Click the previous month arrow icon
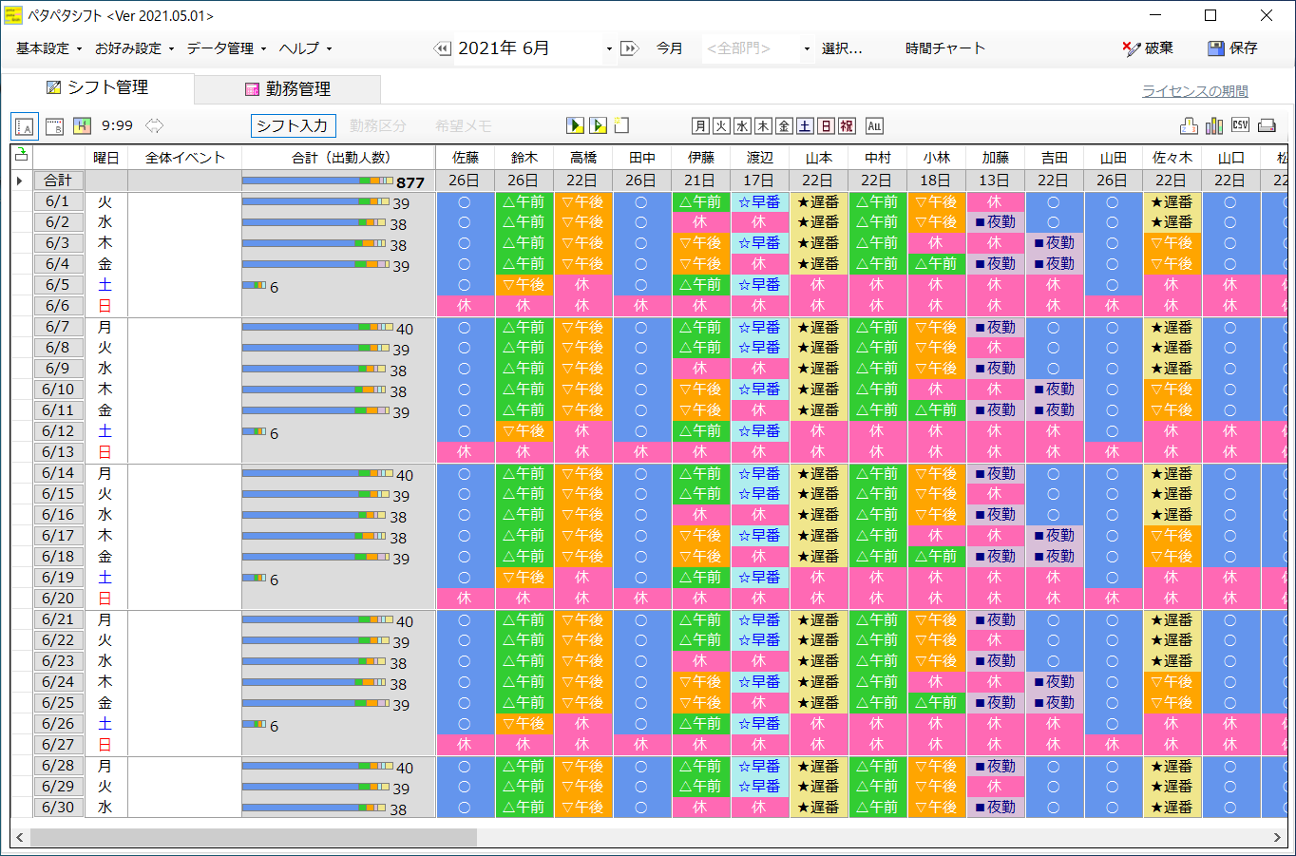Viewport: 1296px width, 856px height. [x=442, y=48]
